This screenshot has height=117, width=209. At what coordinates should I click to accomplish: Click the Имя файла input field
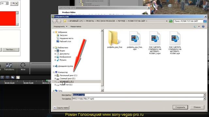pyautogui.click(x=138, y=95)
